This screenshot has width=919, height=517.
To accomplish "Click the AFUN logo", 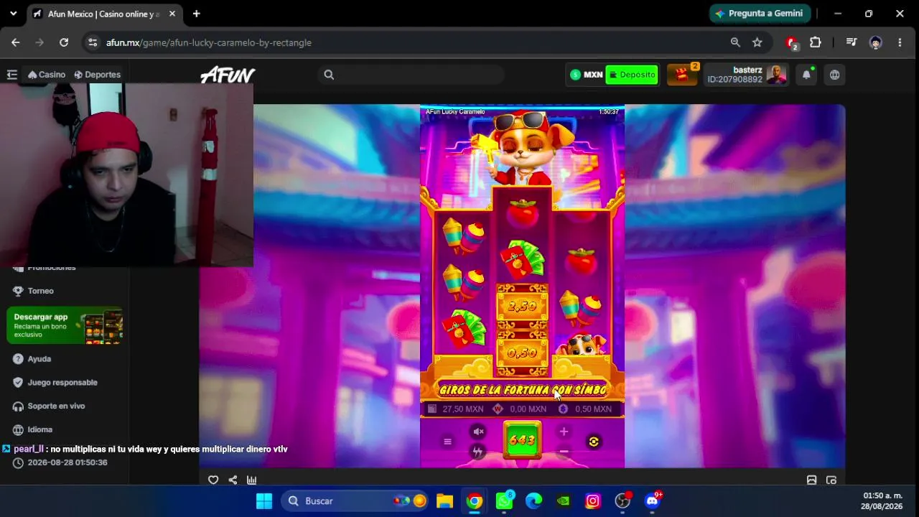I will click(x=228, y=75).
